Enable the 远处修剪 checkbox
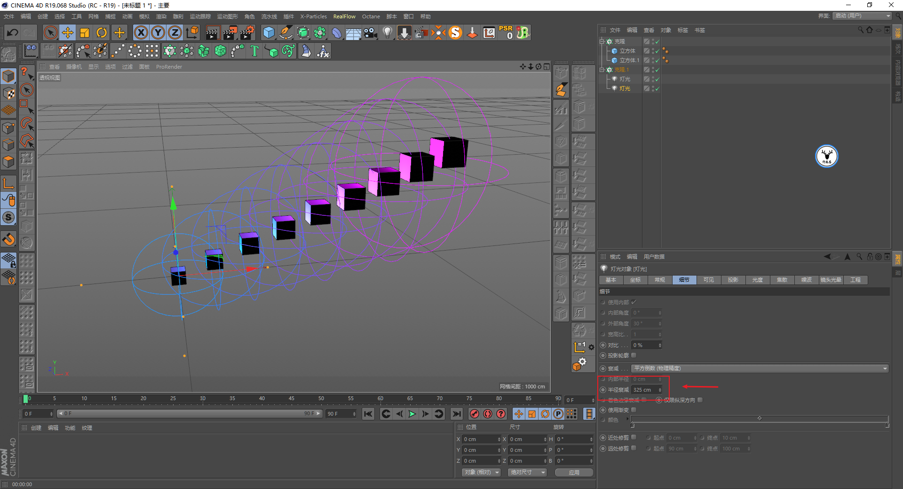 click(x=634, y=448)
